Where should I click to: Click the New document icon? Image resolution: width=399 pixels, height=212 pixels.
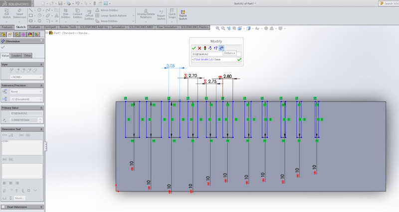[43, 3]
